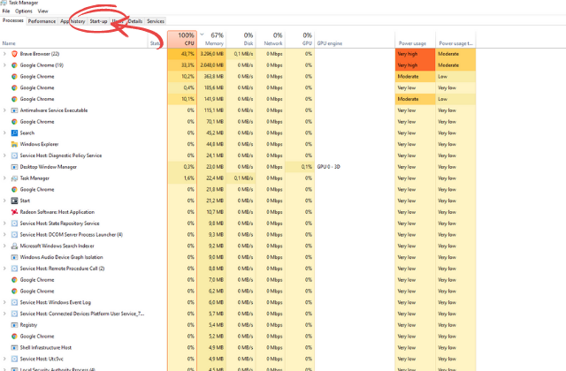This screenshot has width=566, height=371.
Task: Click the Desktop Window Manager icon
Action: point(14,167)
